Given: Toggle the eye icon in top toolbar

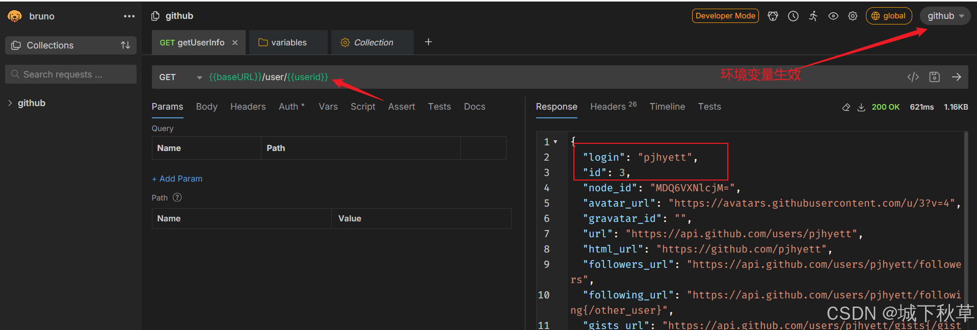Looking at the screenshot, I should coord(833,16).
